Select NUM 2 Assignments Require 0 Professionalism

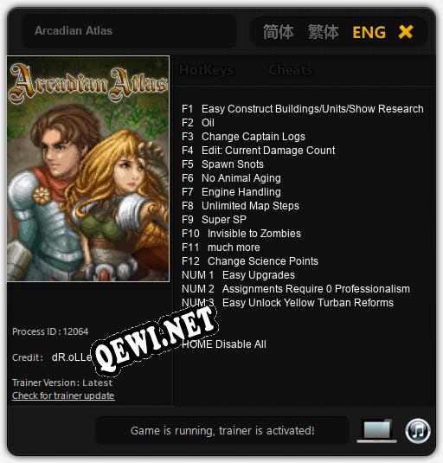tap(296, 289)
